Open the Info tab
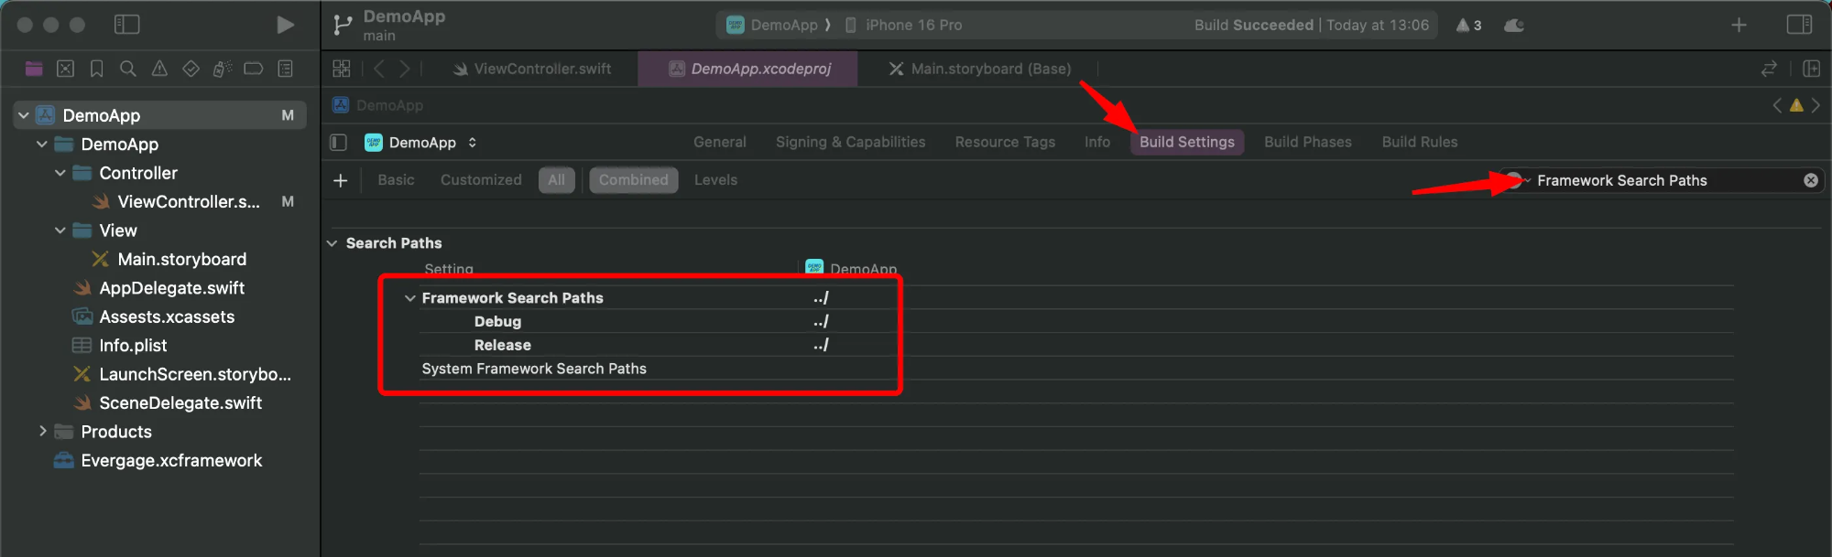 pos(1096,142)
